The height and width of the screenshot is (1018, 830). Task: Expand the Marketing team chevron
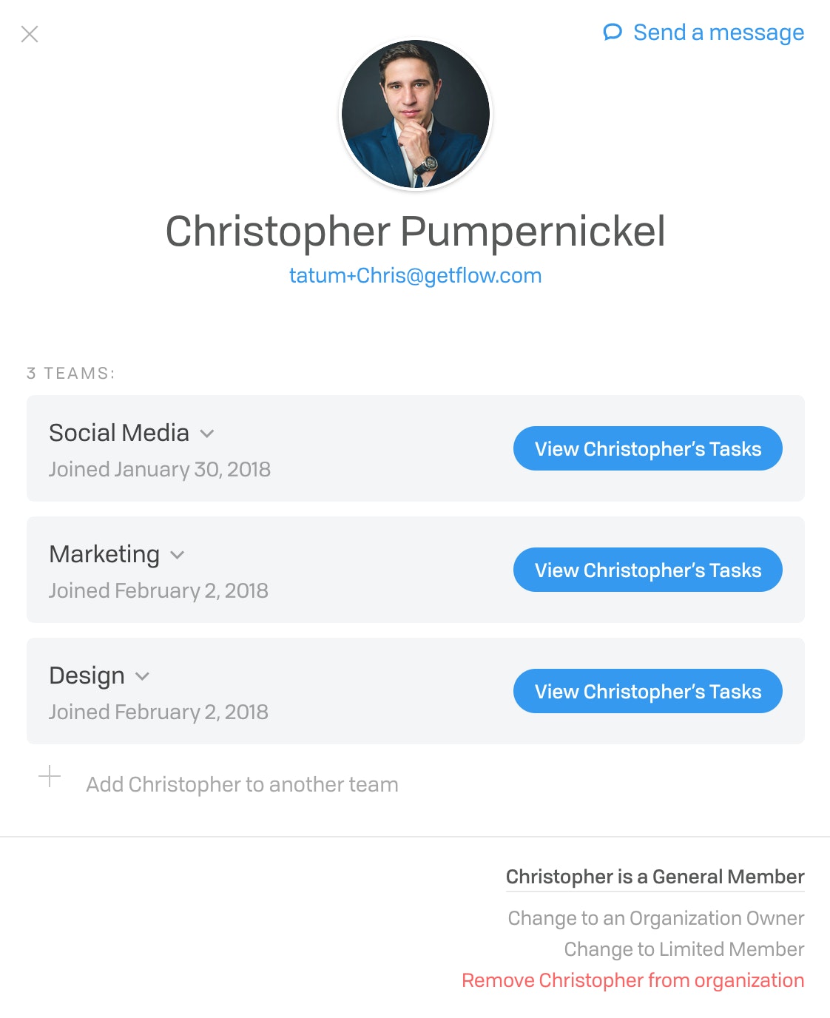(x=178, y=555)
